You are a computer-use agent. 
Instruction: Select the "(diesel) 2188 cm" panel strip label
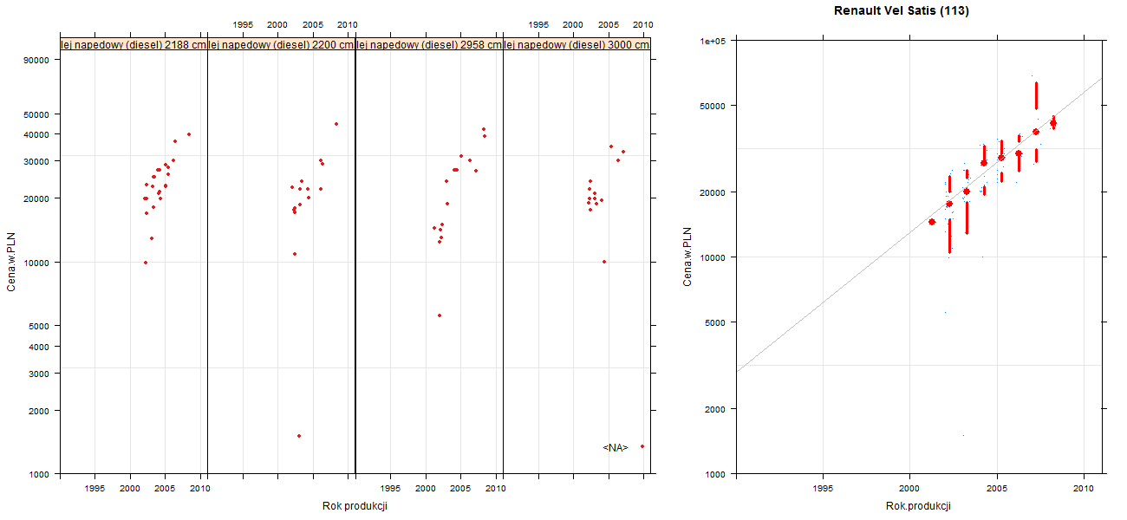[134, 45]
